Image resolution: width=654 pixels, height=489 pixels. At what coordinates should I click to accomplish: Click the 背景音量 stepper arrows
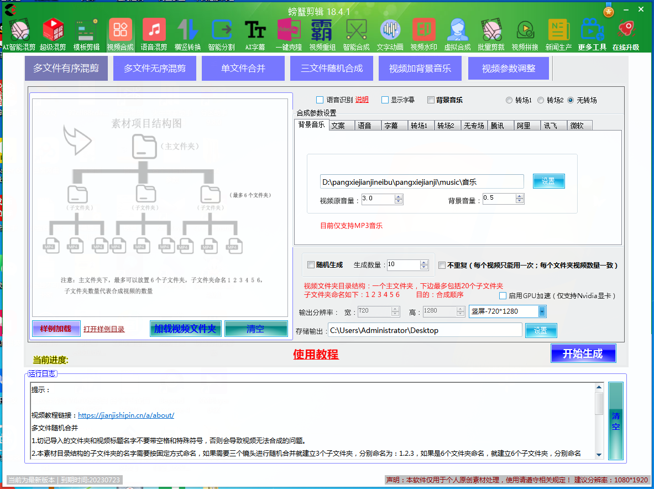(520, 199)
